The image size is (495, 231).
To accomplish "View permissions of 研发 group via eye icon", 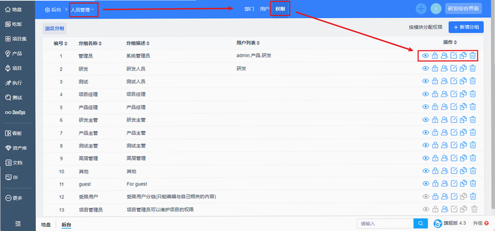I will tap(426, 68).
